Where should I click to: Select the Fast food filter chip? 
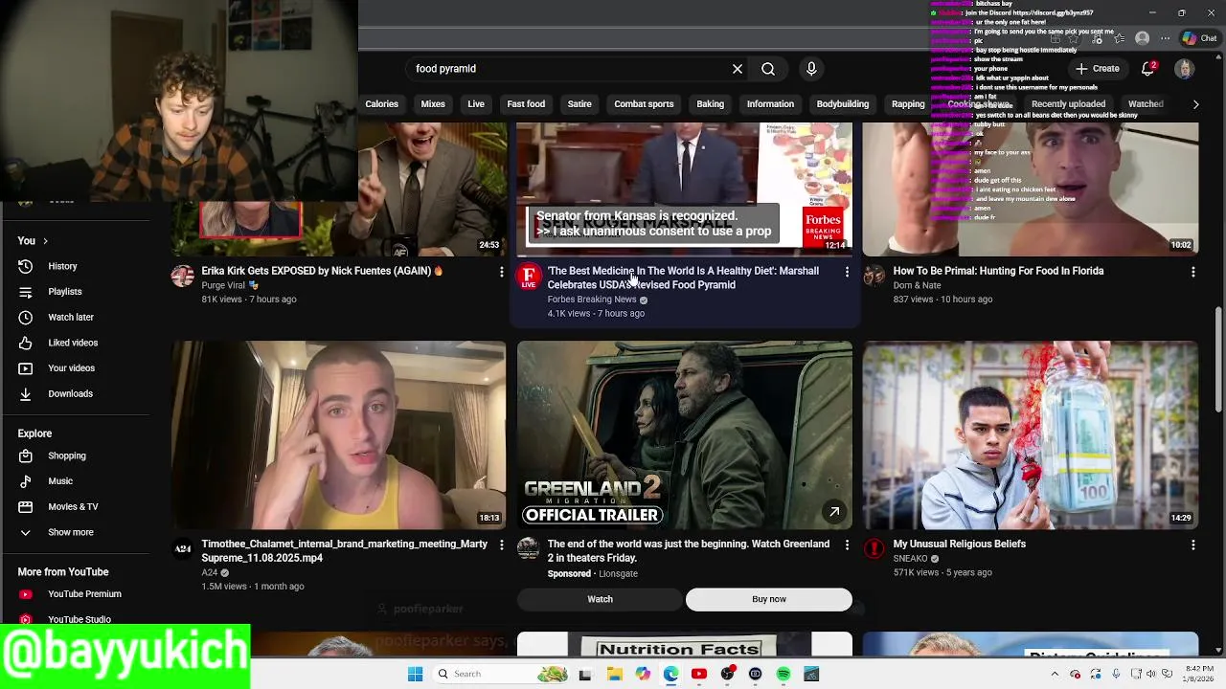[x=526, y=104]
